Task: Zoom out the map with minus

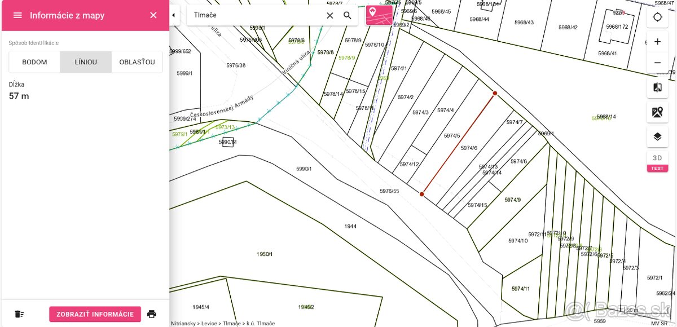Action: [657, 63]
